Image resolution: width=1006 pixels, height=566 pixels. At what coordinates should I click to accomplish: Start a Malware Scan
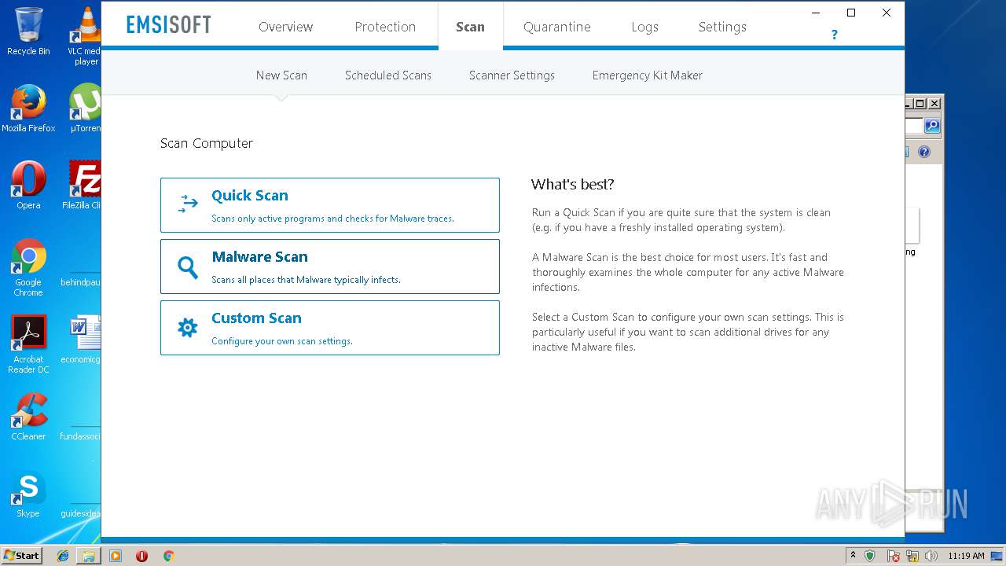coord(330,266)
